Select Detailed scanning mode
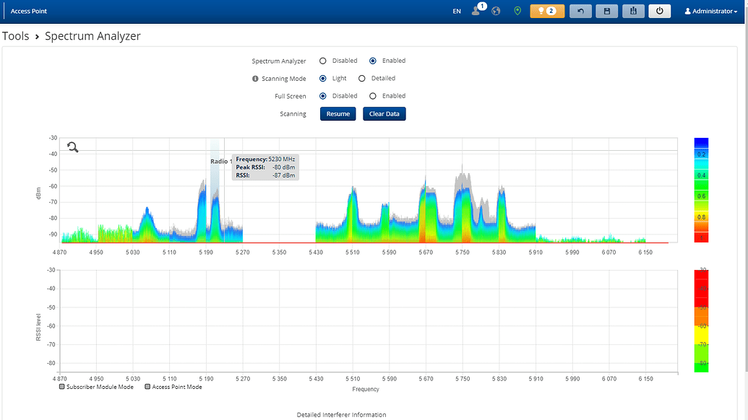 coord(362,79)
